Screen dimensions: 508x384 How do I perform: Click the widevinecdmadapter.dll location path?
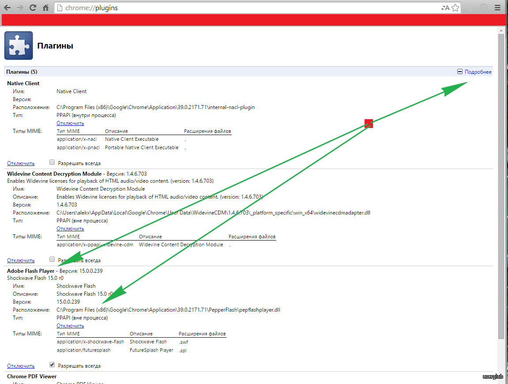point(213,213)
